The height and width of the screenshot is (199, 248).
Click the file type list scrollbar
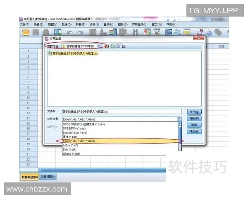180,136
